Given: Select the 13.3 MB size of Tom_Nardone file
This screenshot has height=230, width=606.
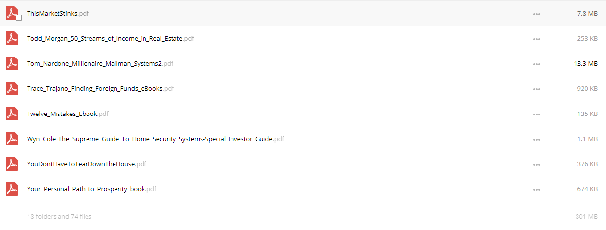Looking at the screenshot, I should pyautogui.click(x=586, y=63).
